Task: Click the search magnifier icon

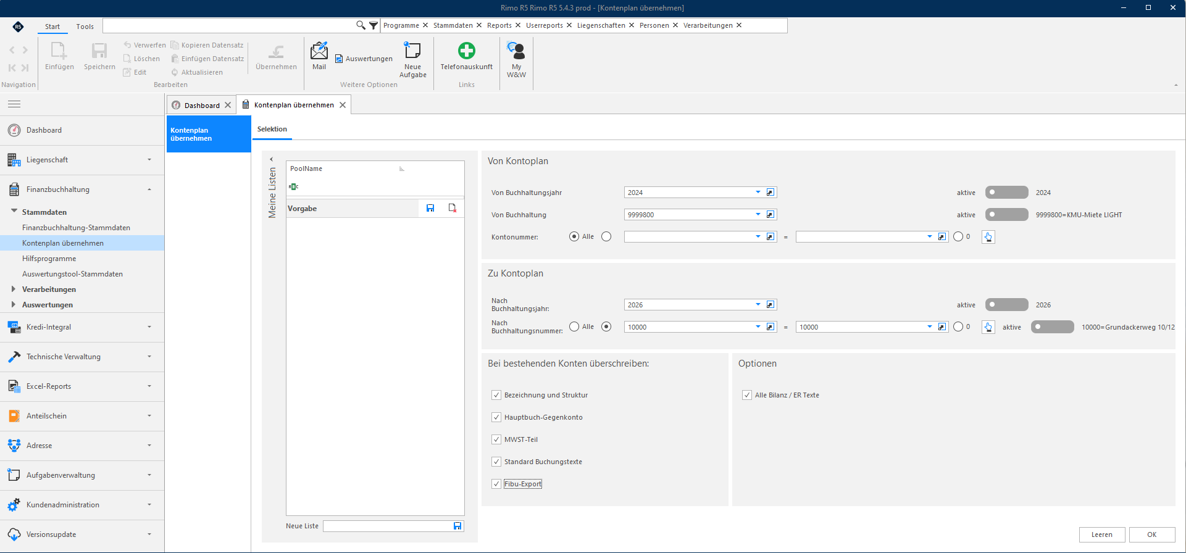Action: pos(361,25)
